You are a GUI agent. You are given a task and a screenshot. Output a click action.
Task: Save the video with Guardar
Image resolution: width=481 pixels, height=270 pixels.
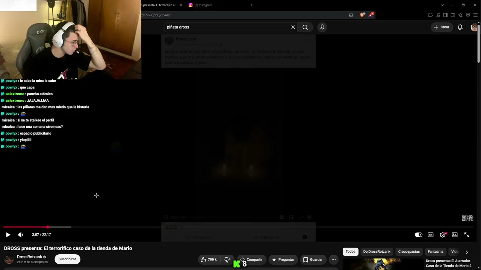coord(313,259)
